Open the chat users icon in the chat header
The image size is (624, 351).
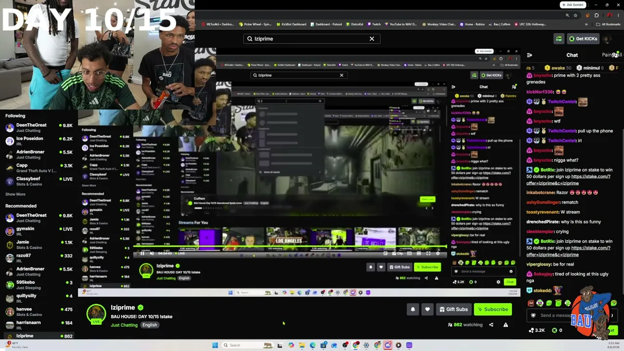(x=615, y=55)
